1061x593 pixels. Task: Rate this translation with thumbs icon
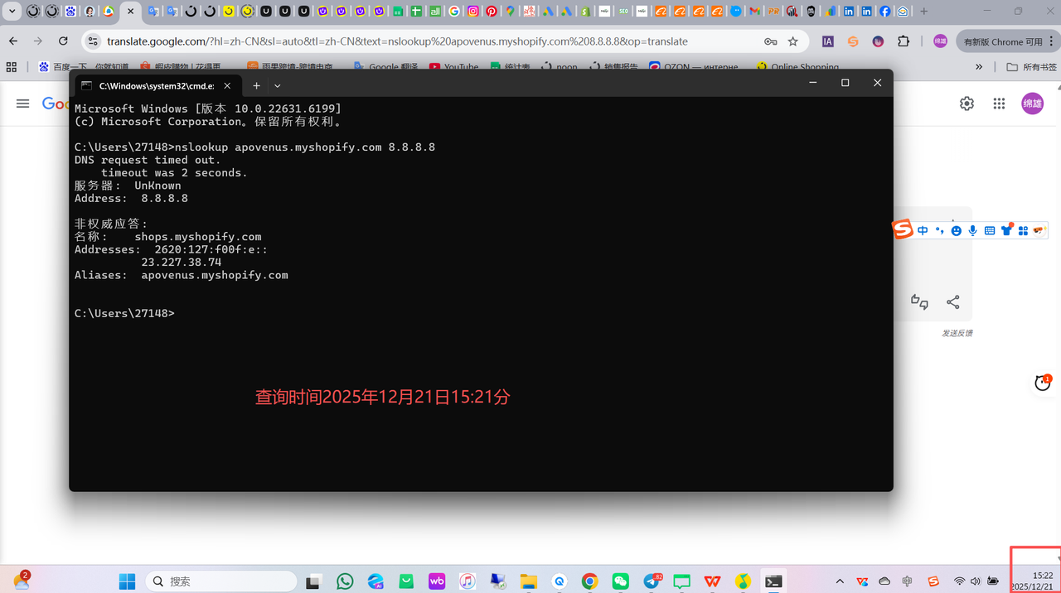coord(919,302)
